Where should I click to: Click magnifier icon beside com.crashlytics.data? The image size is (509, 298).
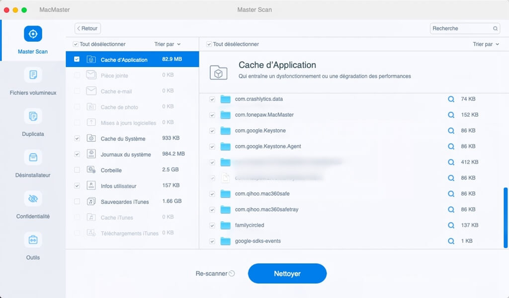pos(451,99)
